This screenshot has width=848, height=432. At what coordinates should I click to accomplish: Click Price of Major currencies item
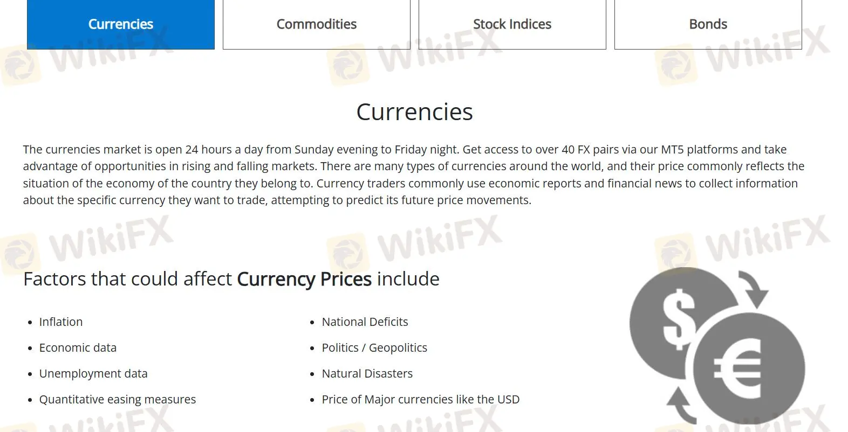click(421, 400)
